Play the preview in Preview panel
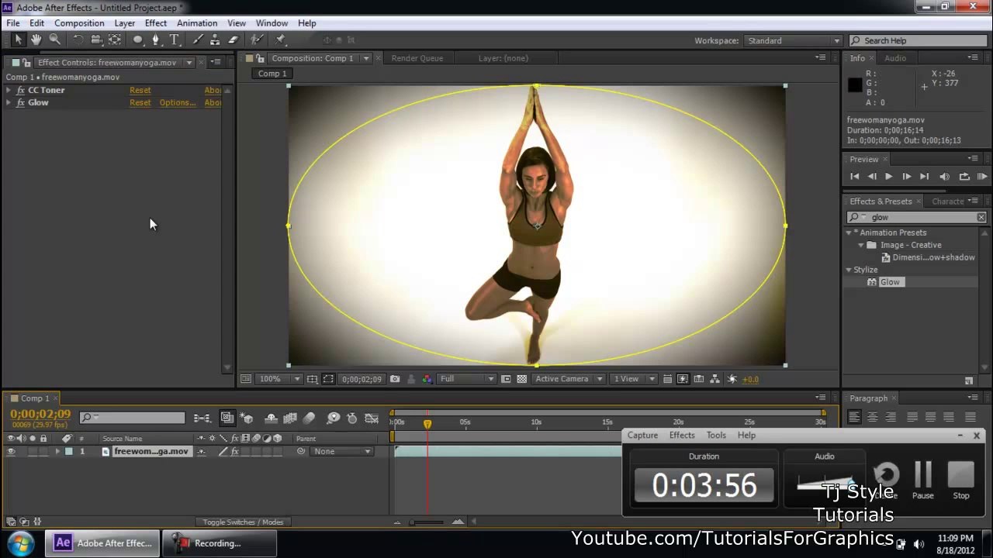993x558 pixels. pos(888,177)
